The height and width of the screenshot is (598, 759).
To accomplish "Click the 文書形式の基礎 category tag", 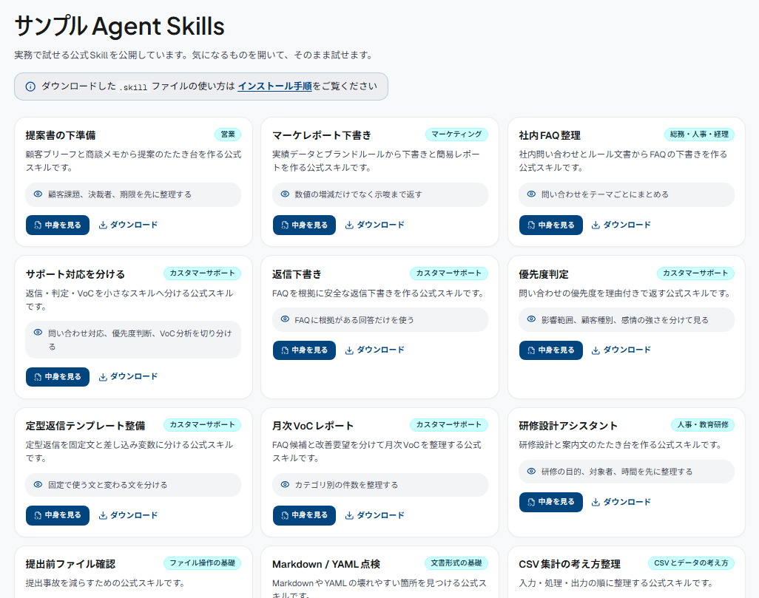I will [456, 563].
